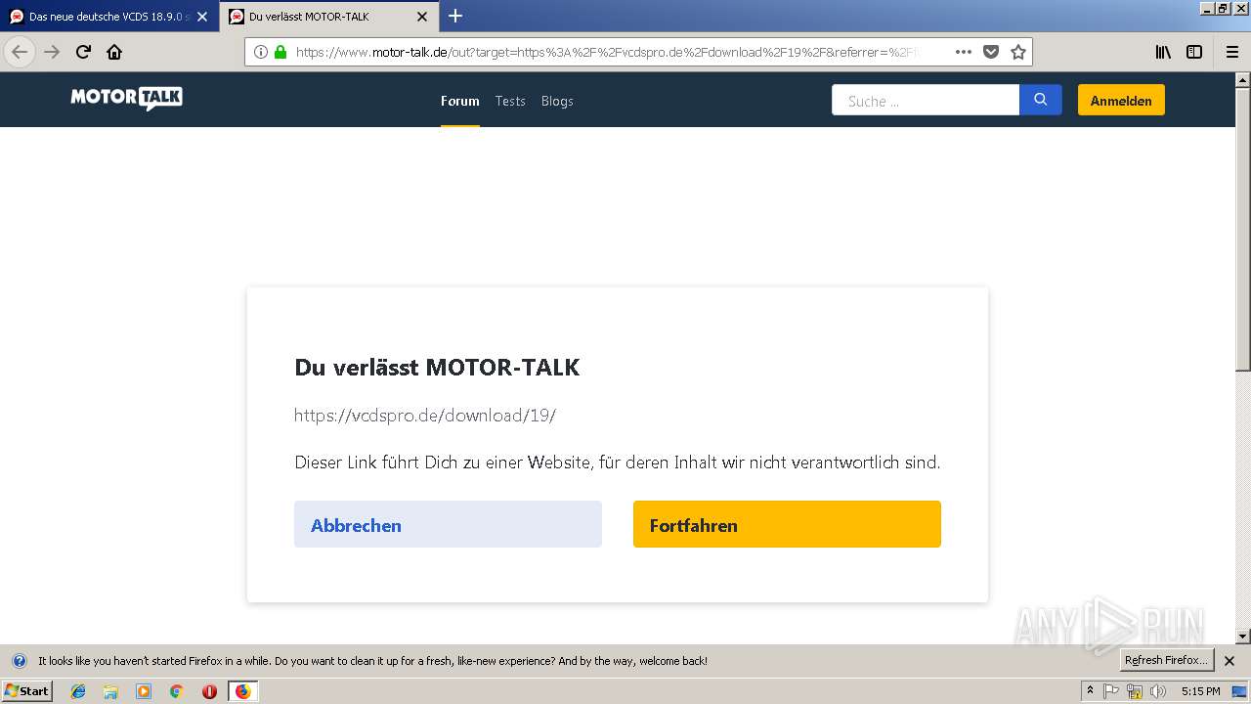Click the vcdspro.de download URL text
Screen dimensions: 1251x704
point(425,416)
